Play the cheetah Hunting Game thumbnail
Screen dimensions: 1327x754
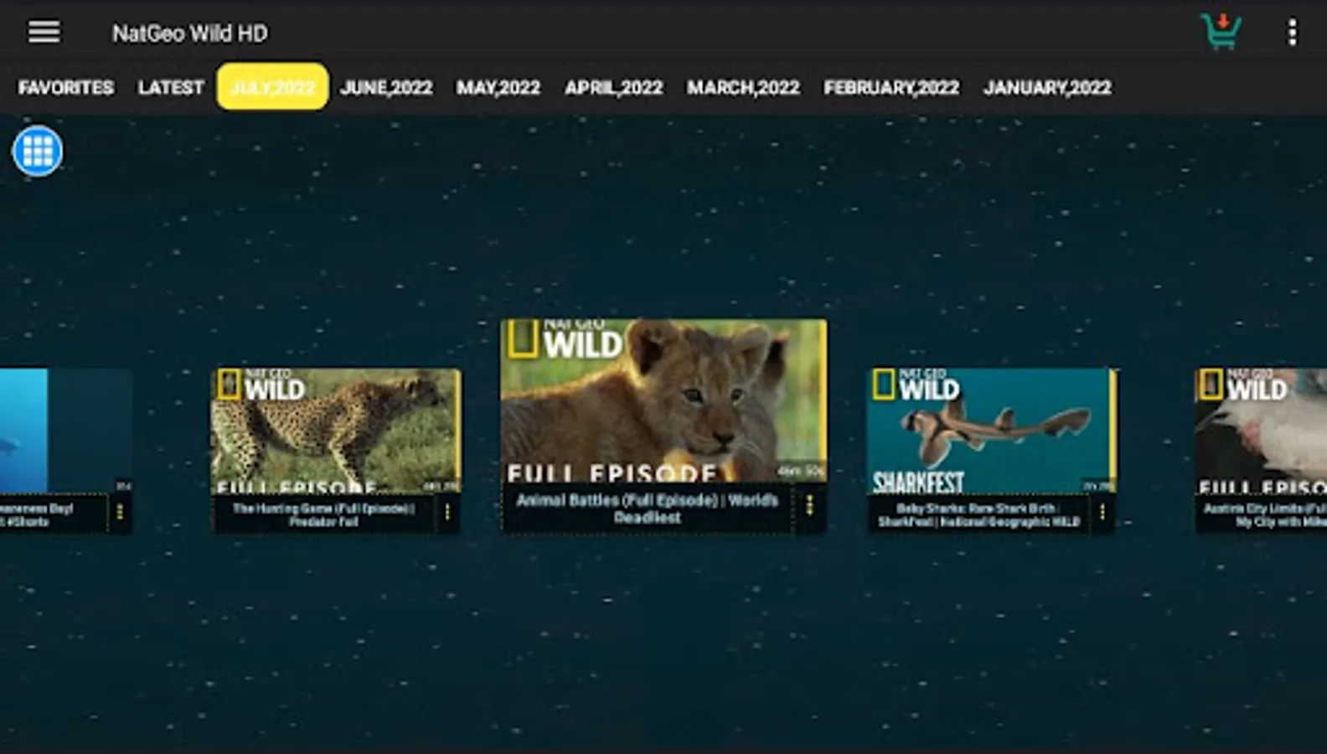point(336,431)
